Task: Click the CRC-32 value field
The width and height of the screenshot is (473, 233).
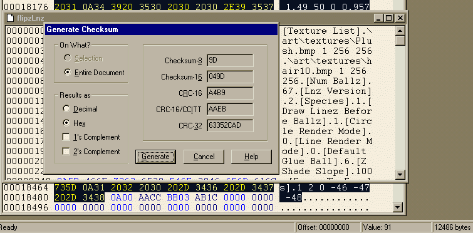Action: tap(230, 126)
